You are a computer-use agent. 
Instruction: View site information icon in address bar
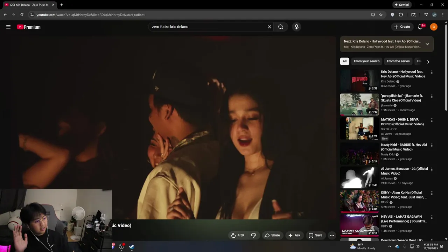(32, 15)
